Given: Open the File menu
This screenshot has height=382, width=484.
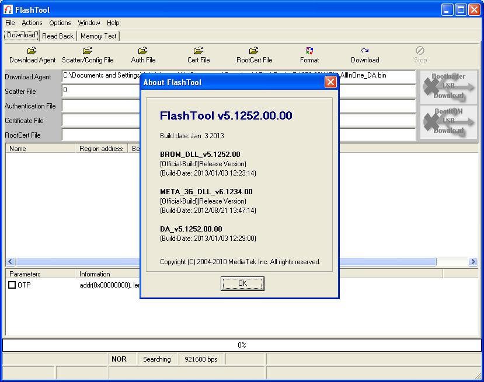Looking at the screenshot, I should coord(10,23).
